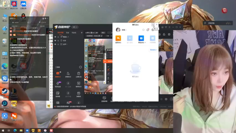Open the settings gear in the danmu assistant panel
The width and height of the screenshot is (236, 133).
(45, 18)
